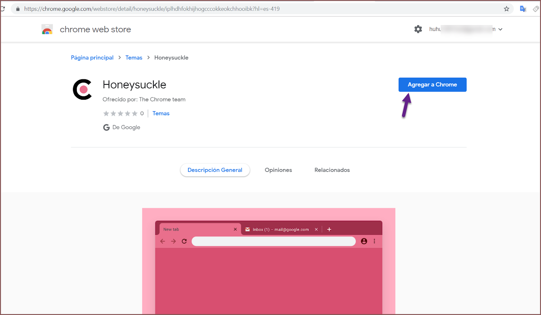
Task: Expand the account dropdown arrow
Action: 500,29
